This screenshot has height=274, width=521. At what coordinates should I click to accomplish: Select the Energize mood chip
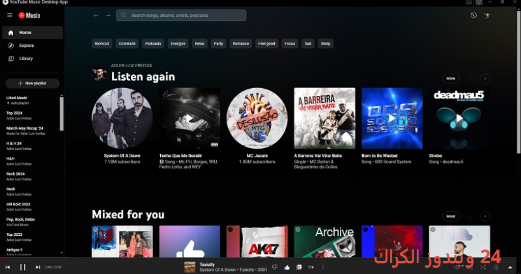(x=178, y=44)
